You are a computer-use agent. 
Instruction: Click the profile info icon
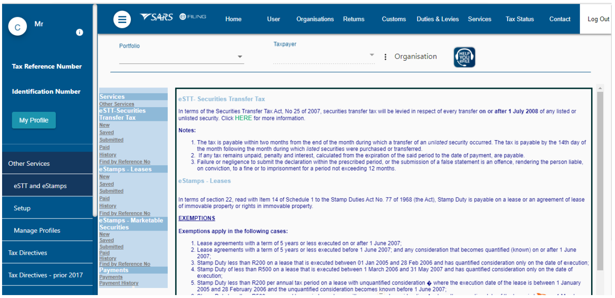pos(80,32)
